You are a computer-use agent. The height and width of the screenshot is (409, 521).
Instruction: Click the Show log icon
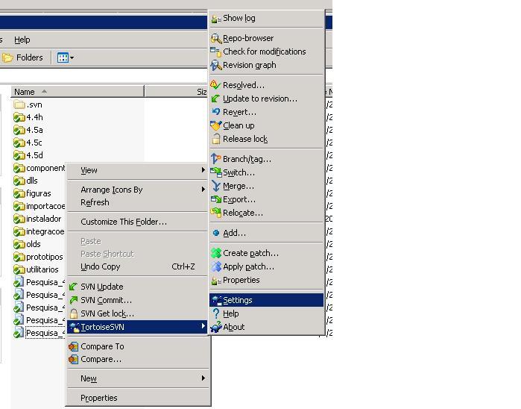(216, 19)
